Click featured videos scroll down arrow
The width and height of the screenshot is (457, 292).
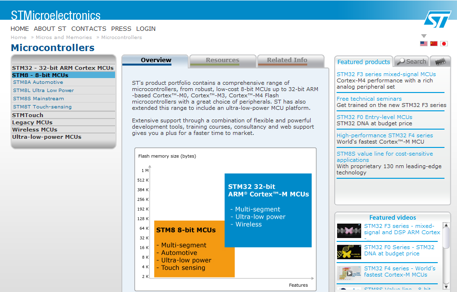(446, 286)
